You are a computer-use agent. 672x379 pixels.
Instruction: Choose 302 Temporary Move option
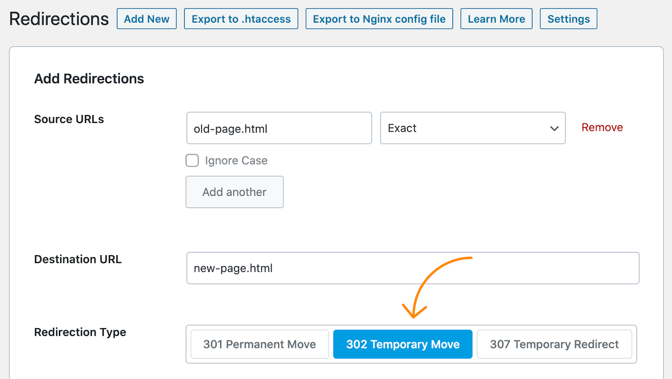click(x=403, y=344)
